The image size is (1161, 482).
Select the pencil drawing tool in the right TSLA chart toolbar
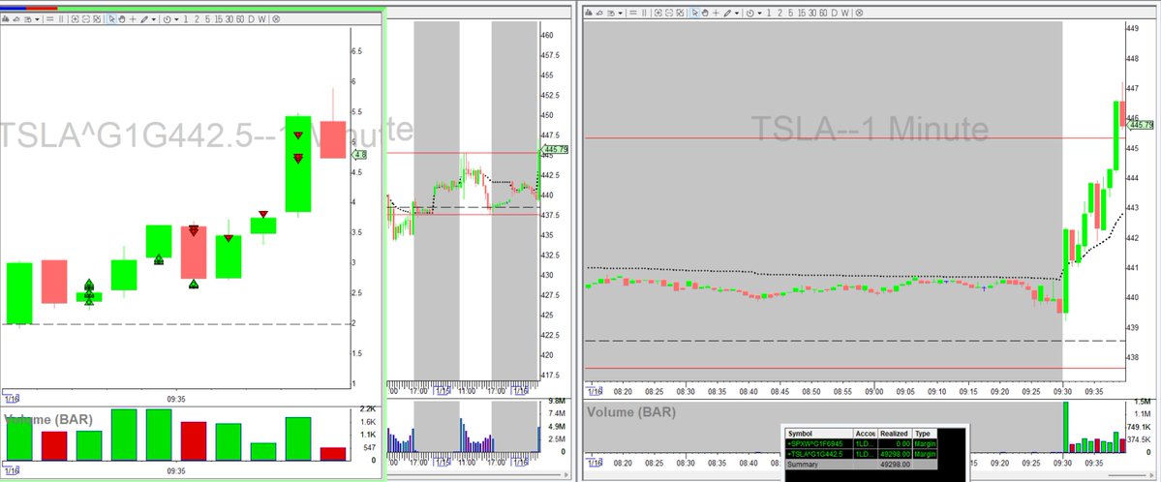728,13
